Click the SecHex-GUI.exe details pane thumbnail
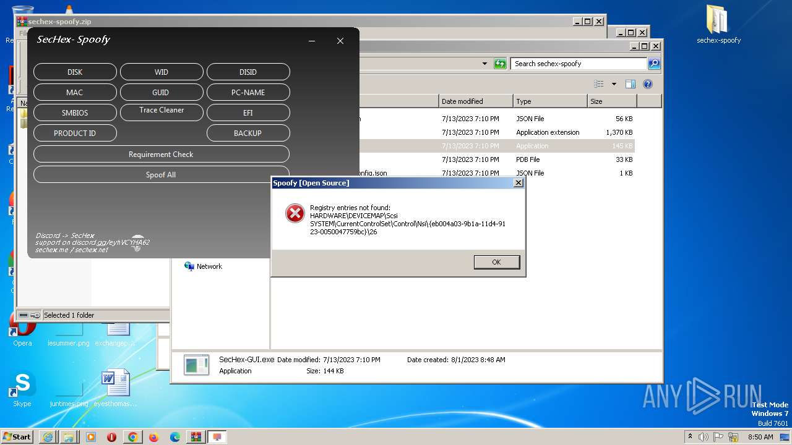The image size is (792, 445). 197,365
